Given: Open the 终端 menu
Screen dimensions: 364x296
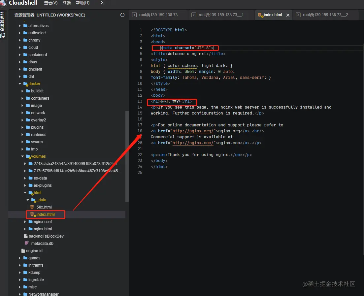Looking at the screenshot, I should tap(67, 3).
